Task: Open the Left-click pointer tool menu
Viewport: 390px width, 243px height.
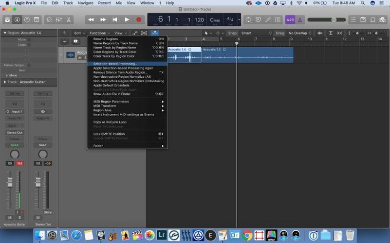Action: [x=208, y=33]
